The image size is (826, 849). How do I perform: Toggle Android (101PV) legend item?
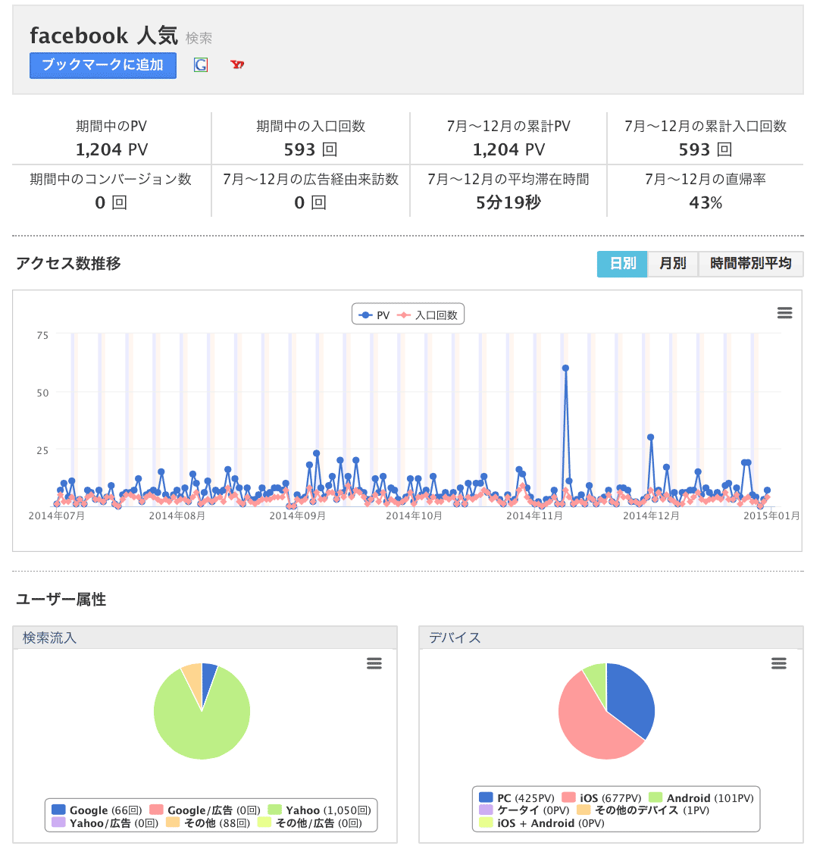701,797
